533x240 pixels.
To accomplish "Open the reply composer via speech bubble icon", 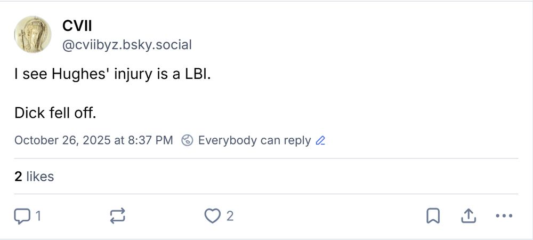I will (21, 216).
